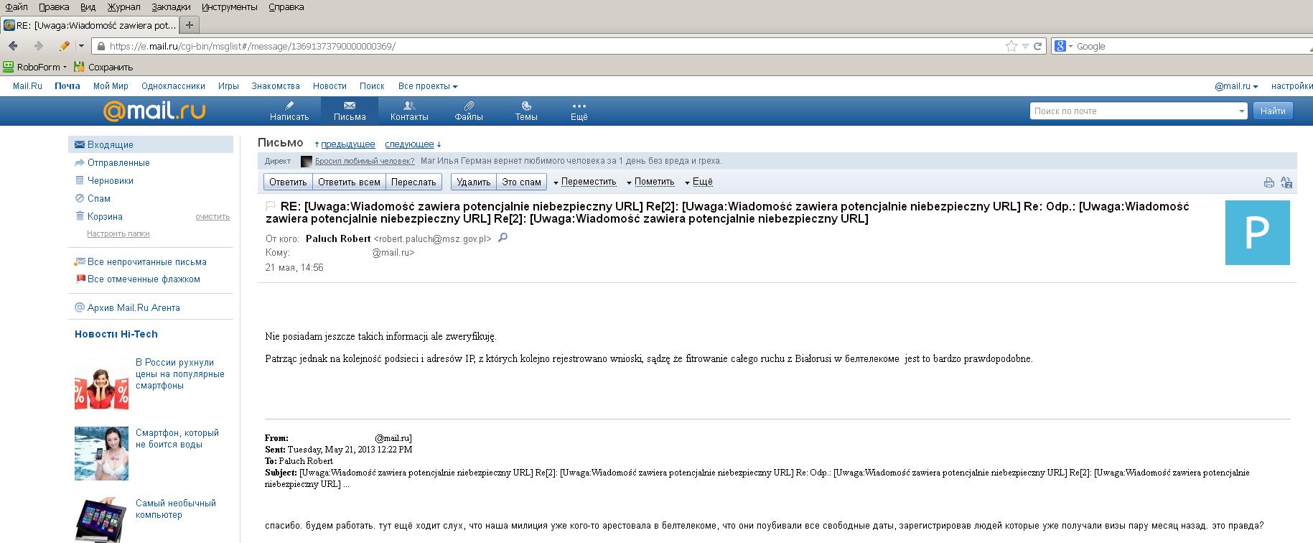
Task: Open a new browser tab with plus
Action: (x=190, y=25)
